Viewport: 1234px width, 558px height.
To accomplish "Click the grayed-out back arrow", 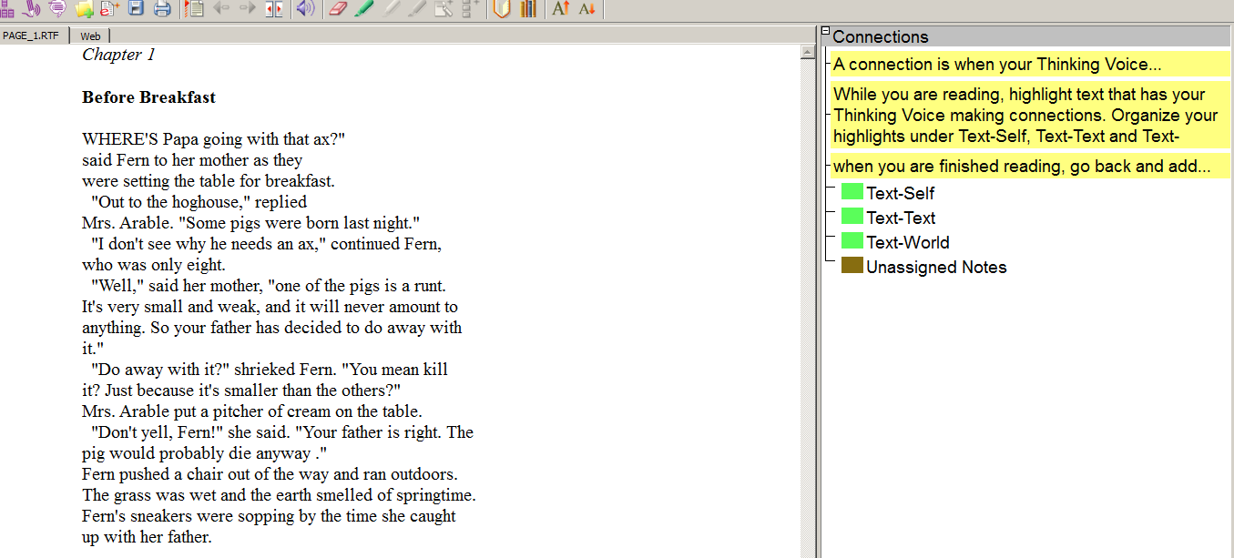I will (220, 9).
